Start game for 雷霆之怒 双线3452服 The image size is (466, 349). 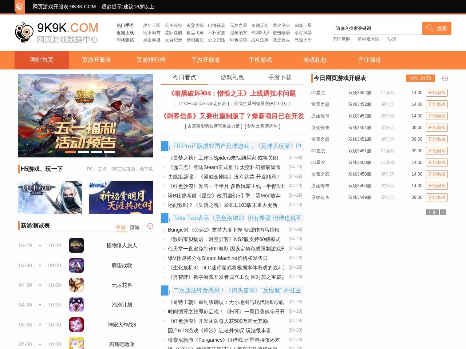coord(437,104)
